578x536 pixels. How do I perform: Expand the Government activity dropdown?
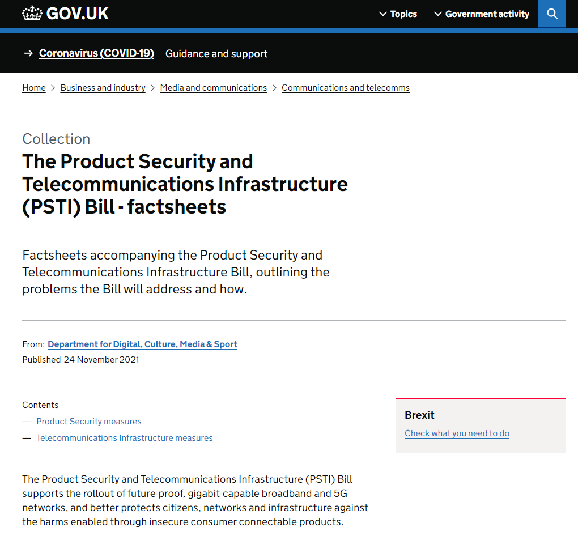437,14
